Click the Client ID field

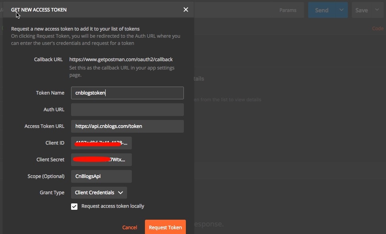(x=101, y=143)
